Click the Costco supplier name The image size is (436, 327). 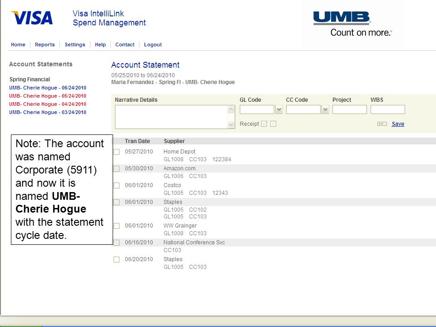(x=172, y=185)
